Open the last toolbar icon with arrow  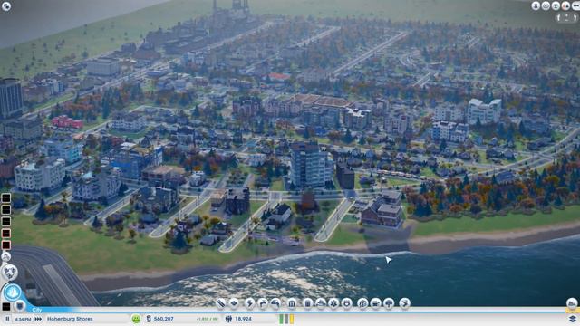[x=405, y=303]
